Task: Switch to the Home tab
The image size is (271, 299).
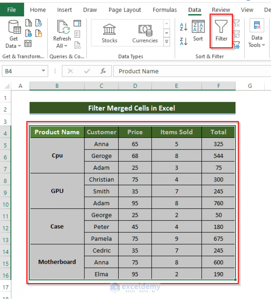Action: tap(38, 10)
